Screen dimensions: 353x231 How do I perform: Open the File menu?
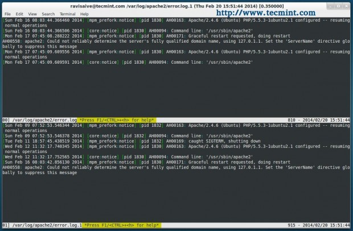click(7, 14)
